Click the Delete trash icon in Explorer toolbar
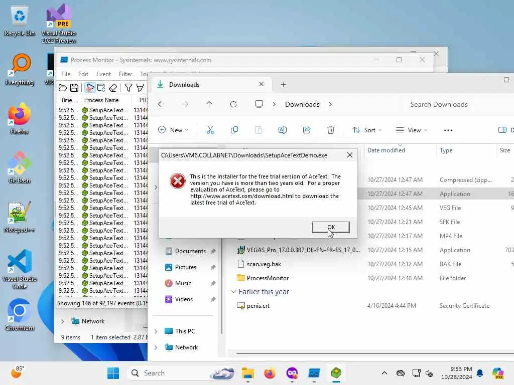 [331, 130]
